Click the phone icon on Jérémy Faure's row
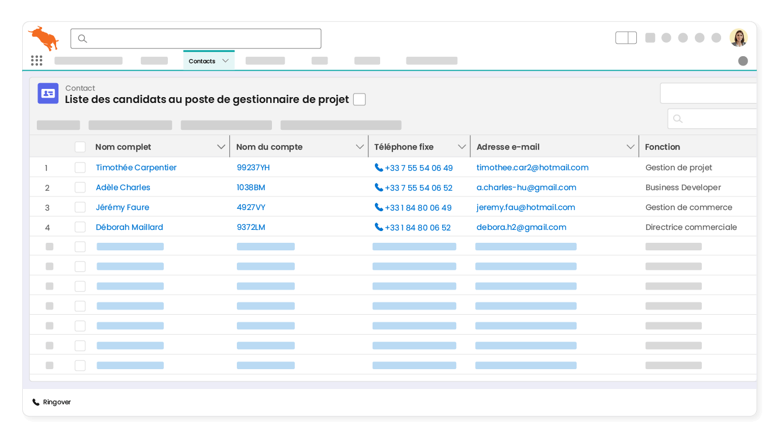The width and height of the screenshot is (779, 437). pos(378,207)
